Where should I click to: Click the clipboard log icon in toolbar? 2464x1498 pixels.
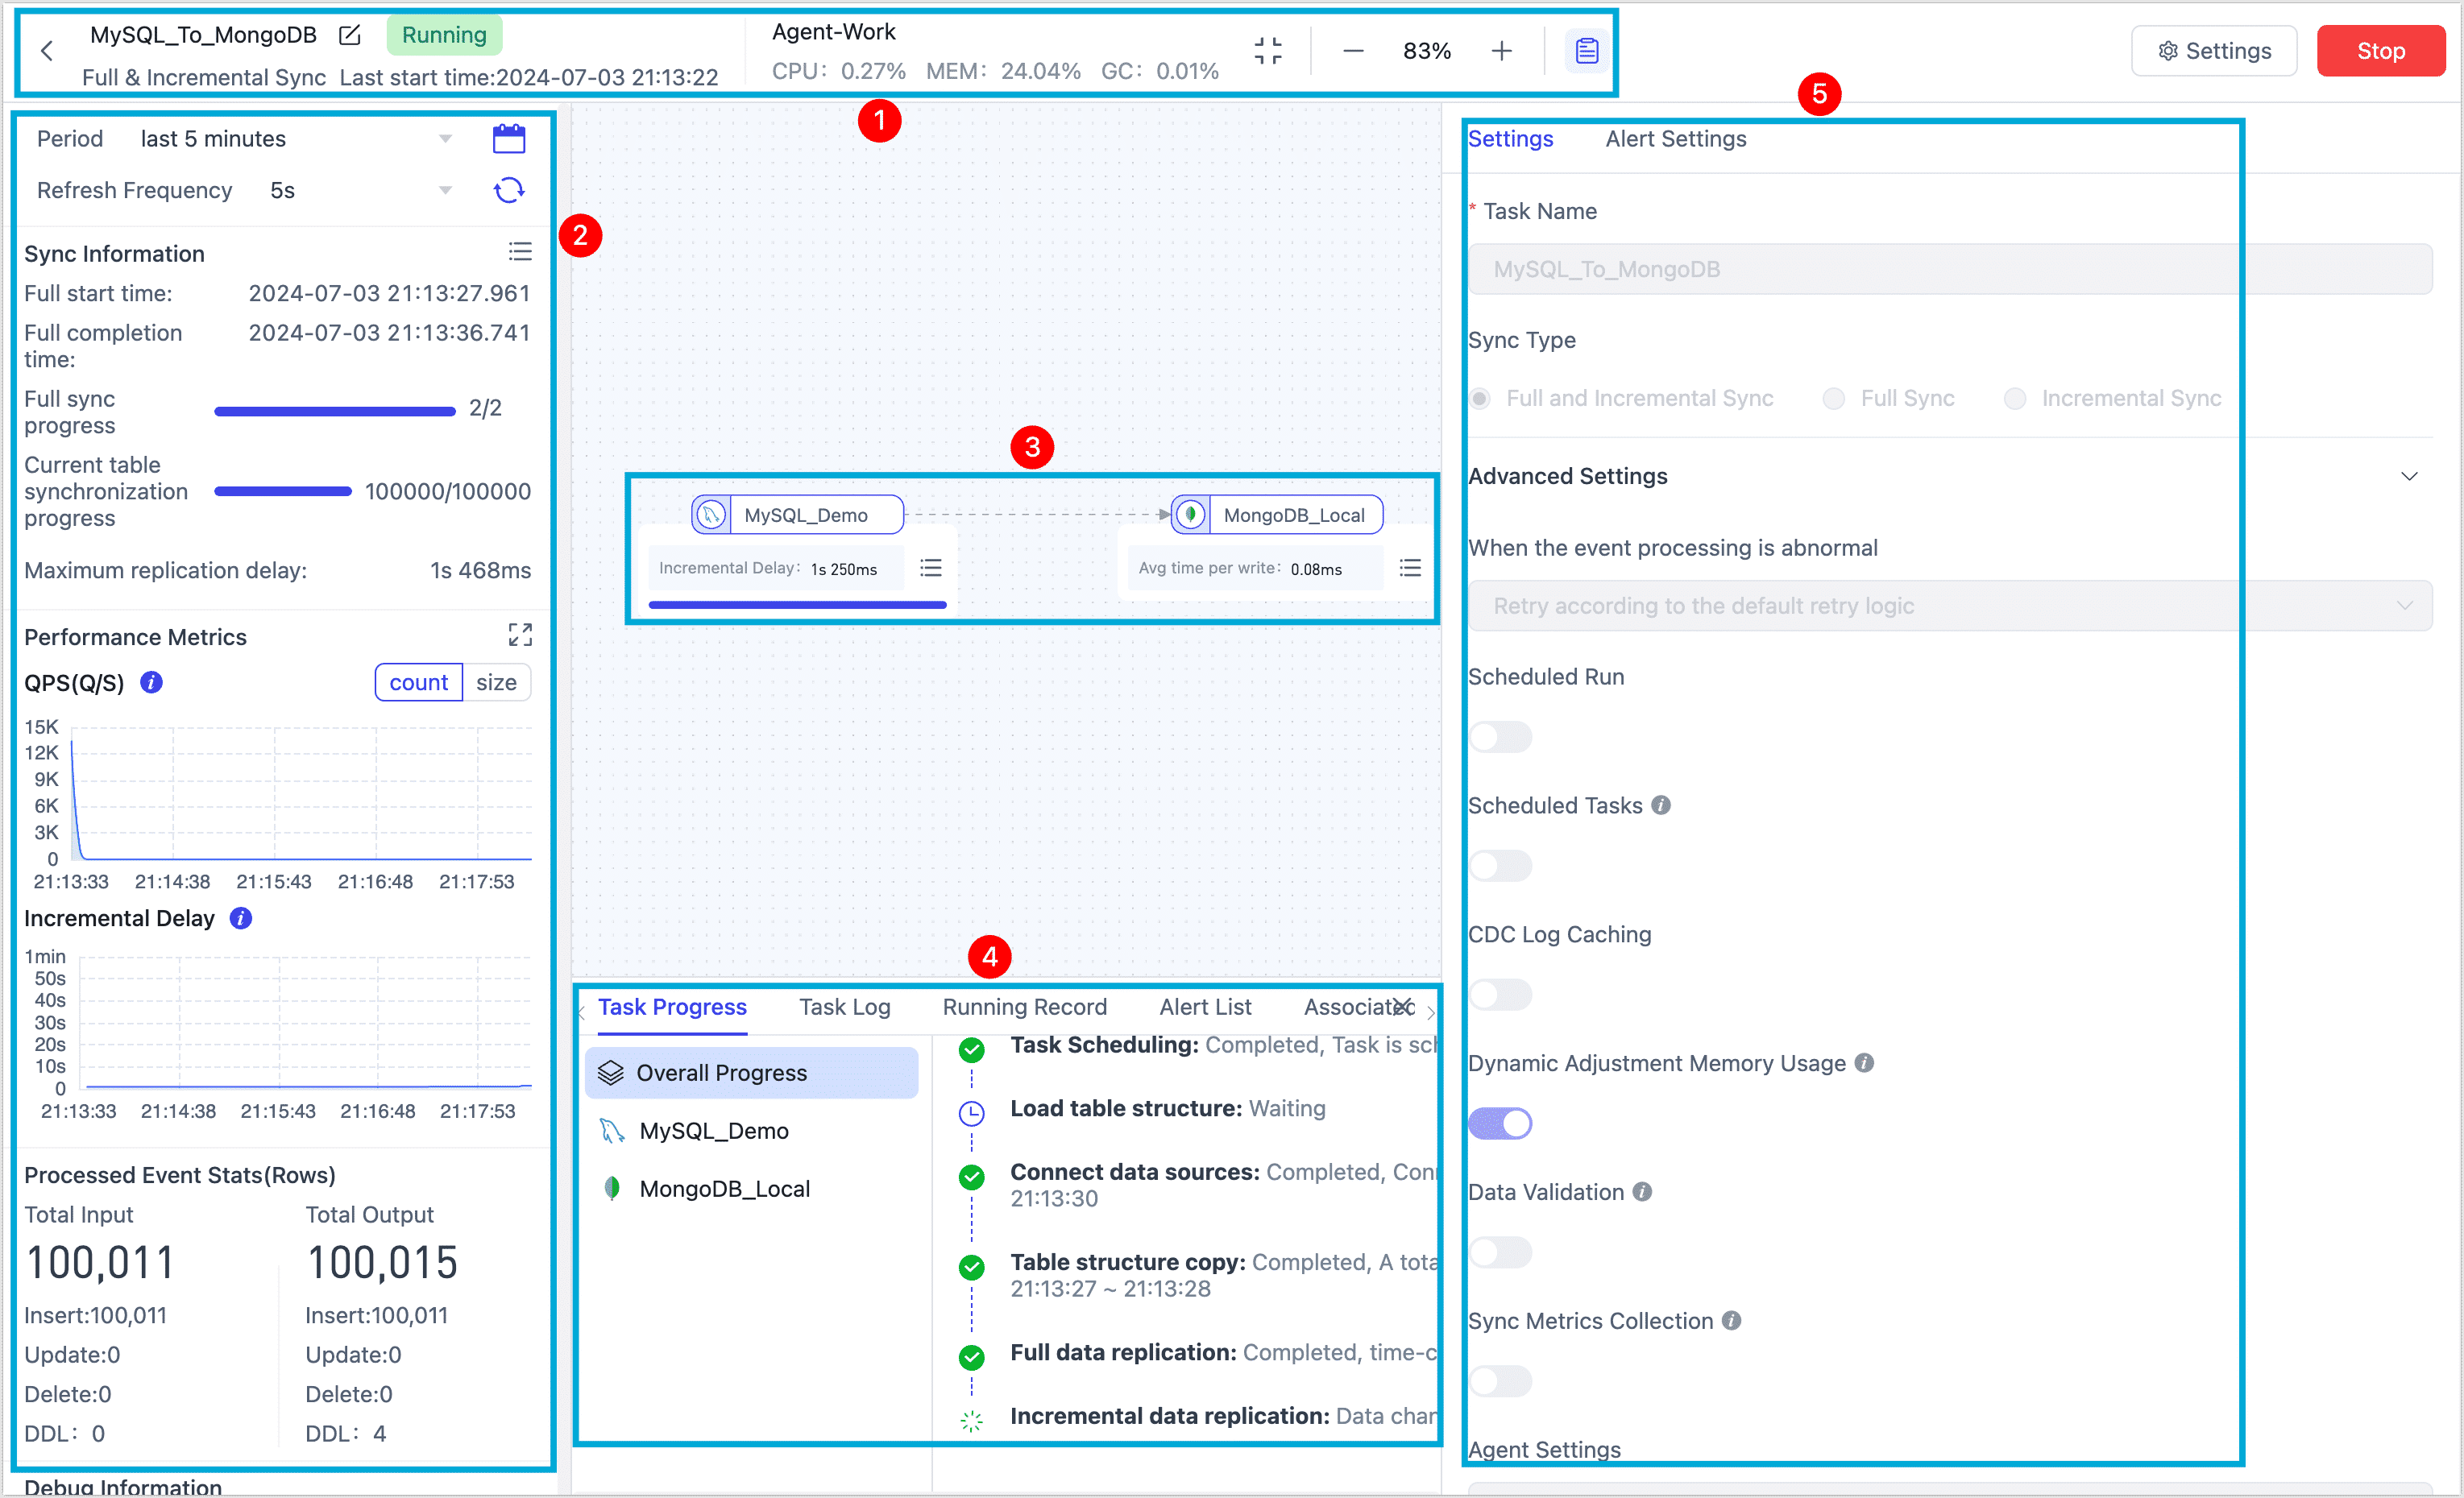[1586, 51]
